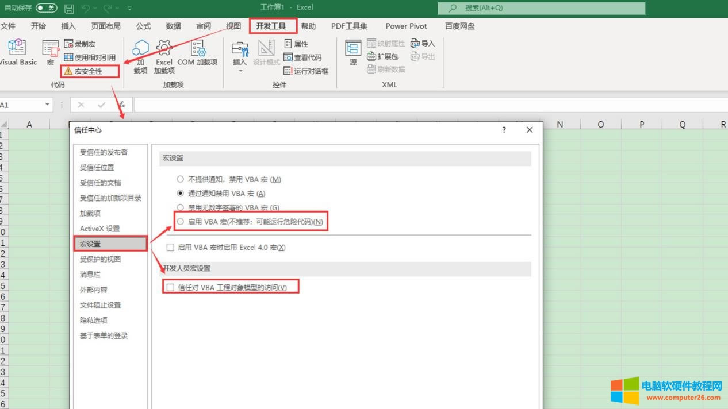Open the Name Box dropdown

coord(48,105)
